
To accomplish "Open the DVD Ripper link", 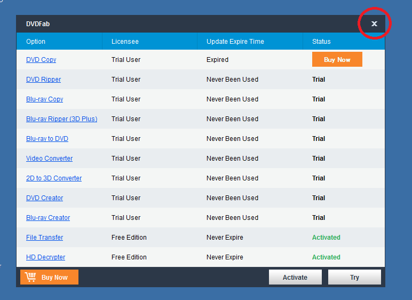I will pos(43,80).
